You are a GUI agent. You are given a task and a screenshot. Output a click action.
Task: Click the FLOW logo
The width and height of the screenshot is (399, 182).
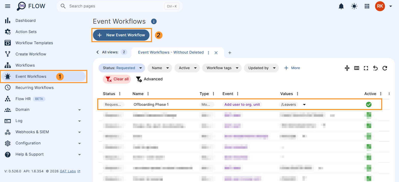[x=31, y=6]
